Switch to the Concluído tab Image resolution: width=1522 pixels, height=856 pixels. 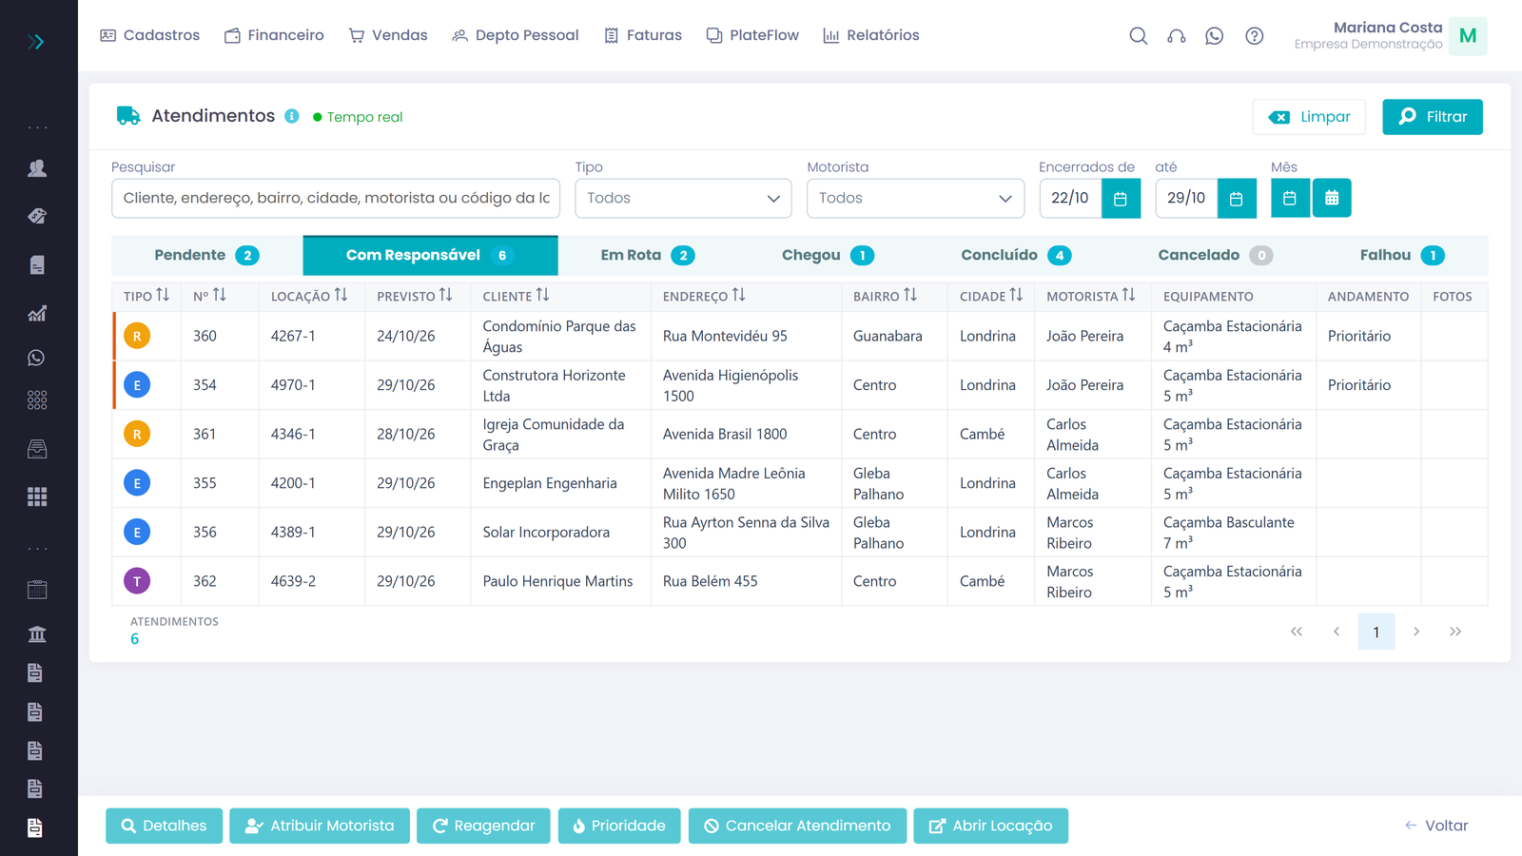[x=1016, y=255]
